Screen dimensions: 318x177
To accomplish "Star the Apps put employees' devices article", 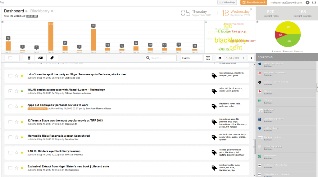I will pyautogui.click(x=17, y=106).
